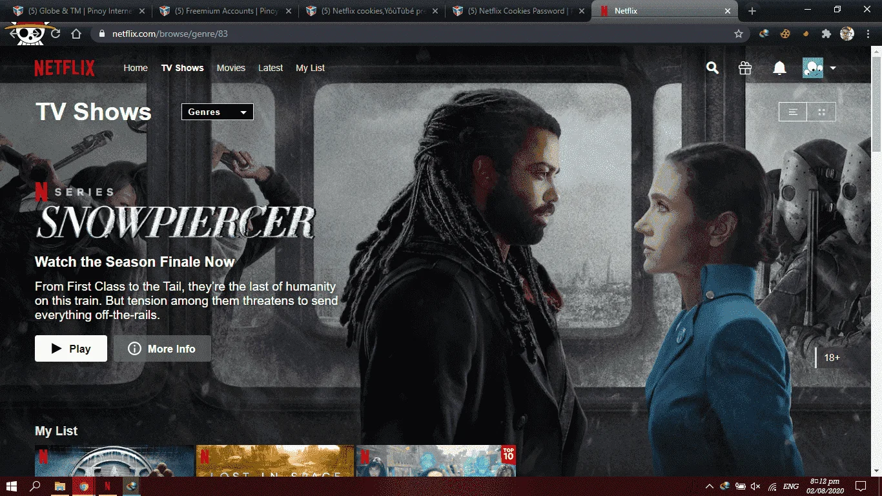The image size is (882, 496).
Task: Open Lost in Space thumbnail
Action: [x=275, y=461]
